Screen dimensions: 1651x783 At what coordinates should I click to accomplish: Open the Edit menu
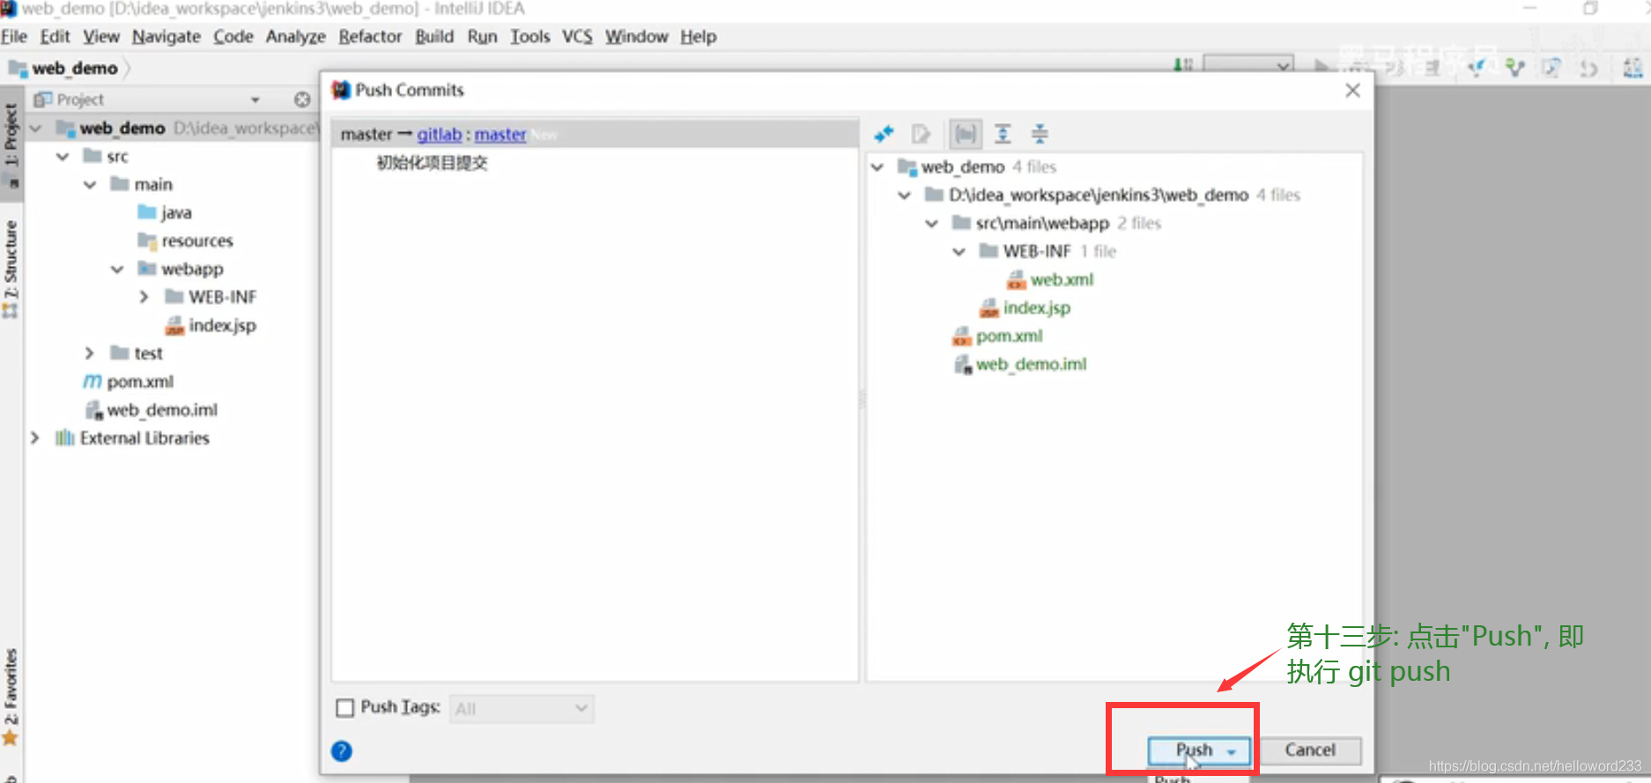(x=55, y=36)
